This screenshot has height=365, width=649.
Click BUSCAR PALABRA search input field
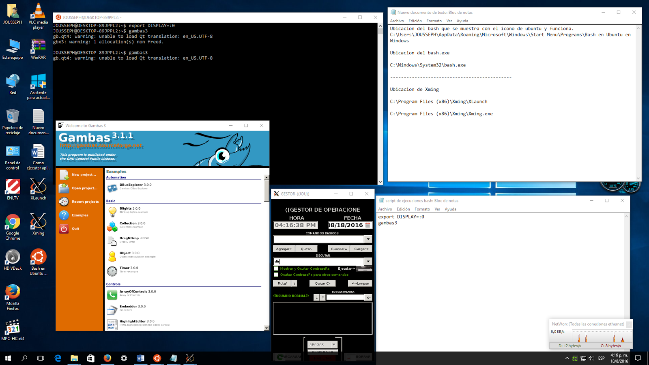(x=345, y=298)
